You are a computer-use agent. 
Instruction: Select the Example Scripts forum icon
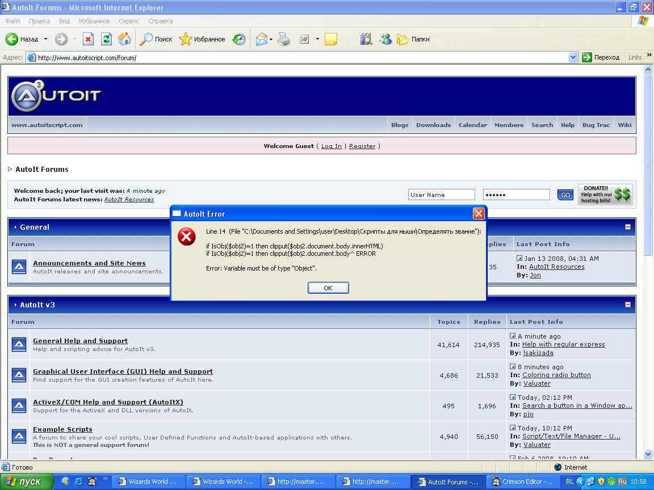pyautogui.click(x=19, y=437)
